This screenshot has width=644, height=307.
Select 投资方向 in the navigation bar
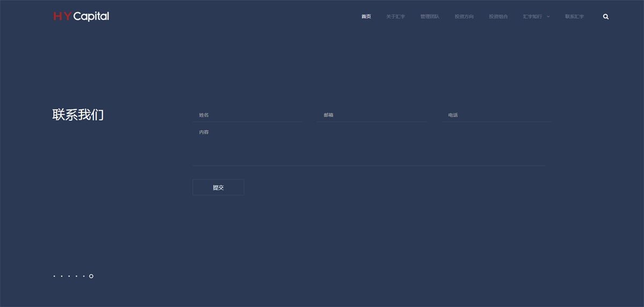pyautogui.click(x=464, y=17)
